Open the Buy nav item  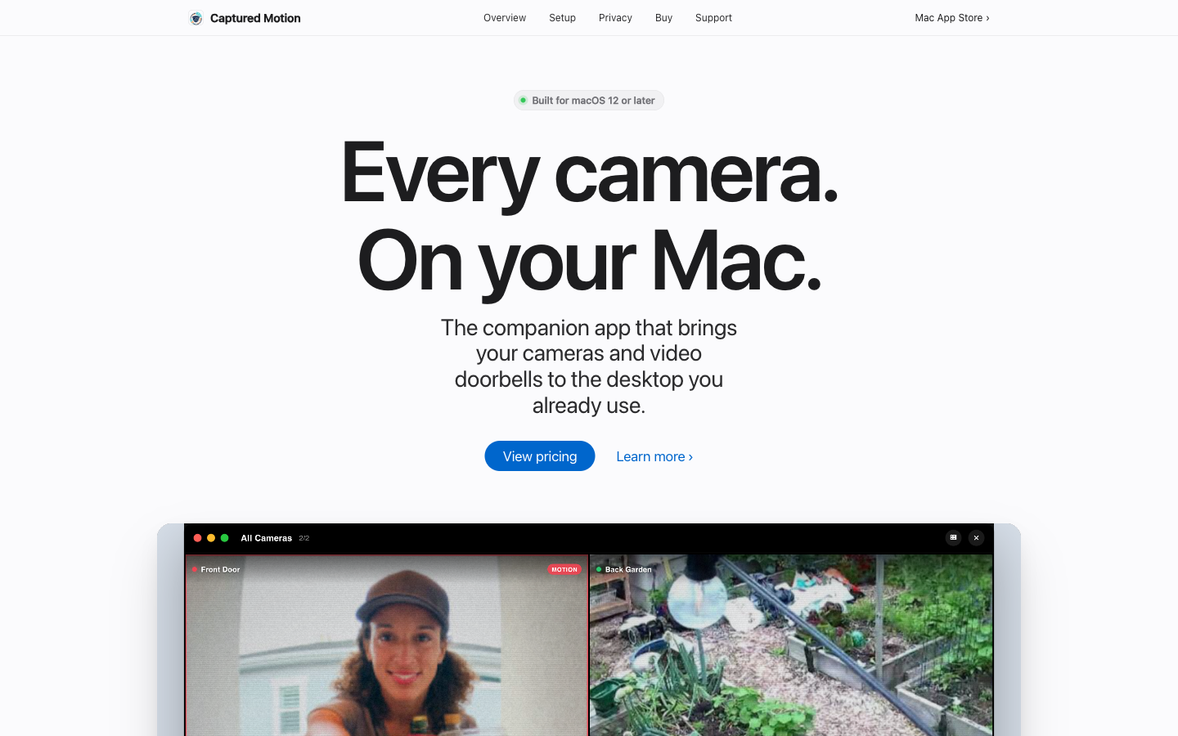coord(663,18)
